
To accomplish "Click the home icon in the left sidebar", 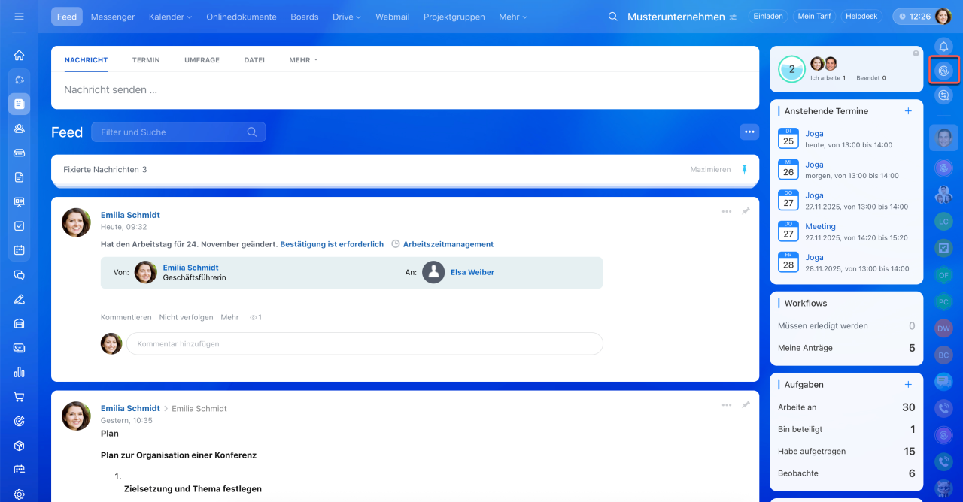I will pos(19,55).
